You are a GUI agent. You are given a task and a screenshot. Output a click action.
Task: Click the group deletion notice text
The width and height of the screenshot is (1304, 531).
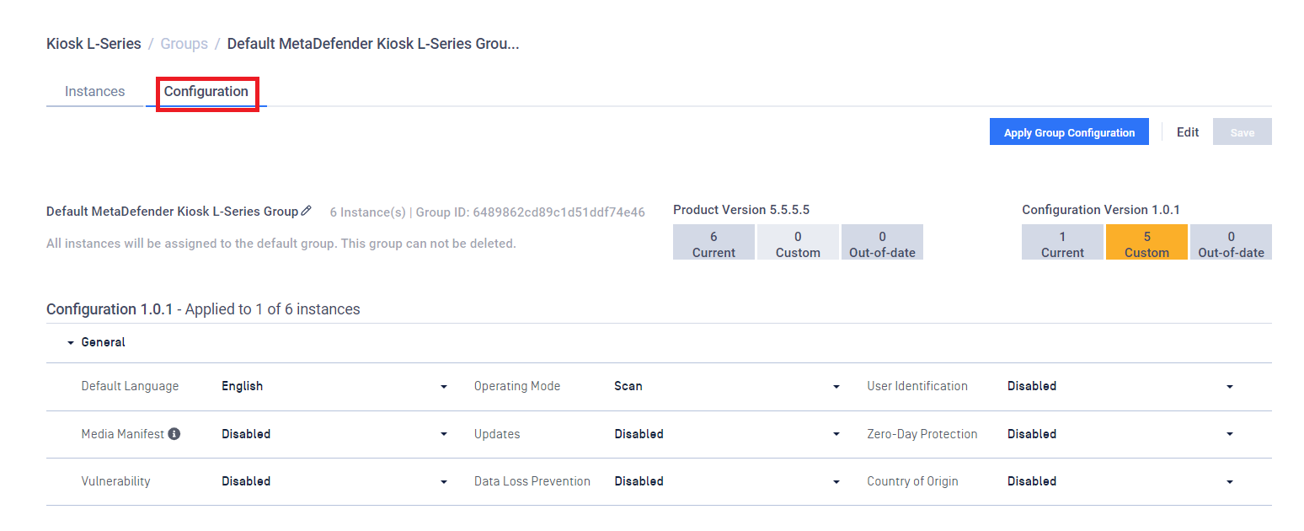281,244
